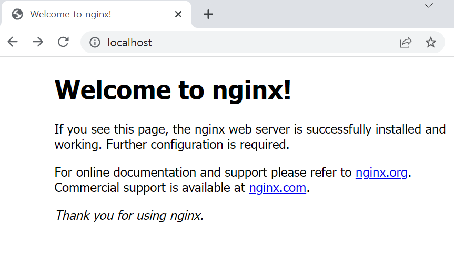Go forward to the next page
The width and height of the screenshot is (454, 253).
click(38, 42)
